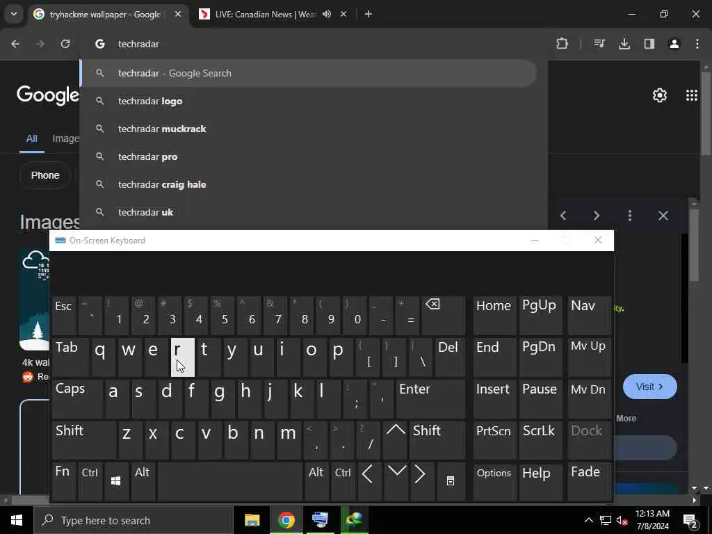The image size is (712, 534).
Task: Open File Explorer from the taskbar
Action: click(252, 520)
